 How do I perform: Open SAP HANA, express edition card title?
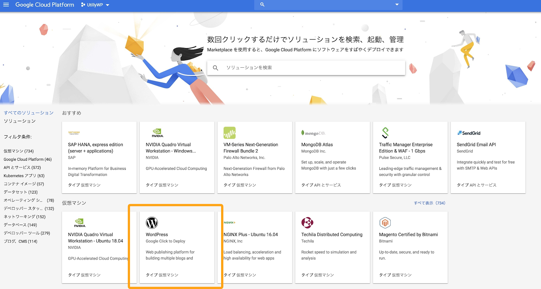coord(95,148)
